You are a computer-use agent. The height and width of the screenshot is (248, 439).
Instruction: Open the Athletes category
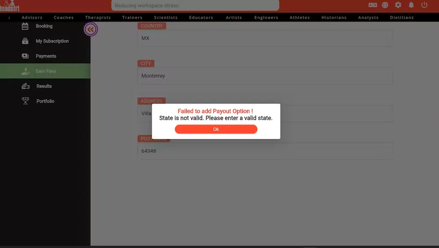[x=299, y=18]
